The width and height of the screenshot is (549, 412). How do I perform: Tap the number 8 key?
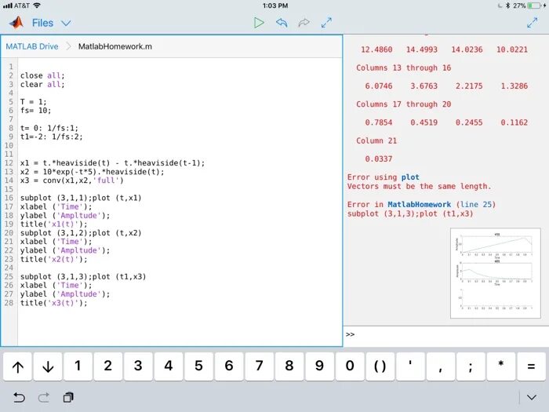click(289, 366)
